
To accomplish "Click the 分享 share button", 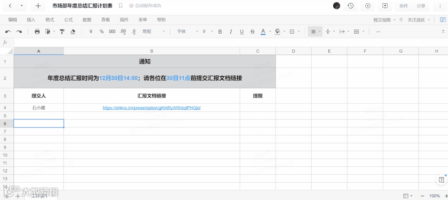I will coord(421,6).
